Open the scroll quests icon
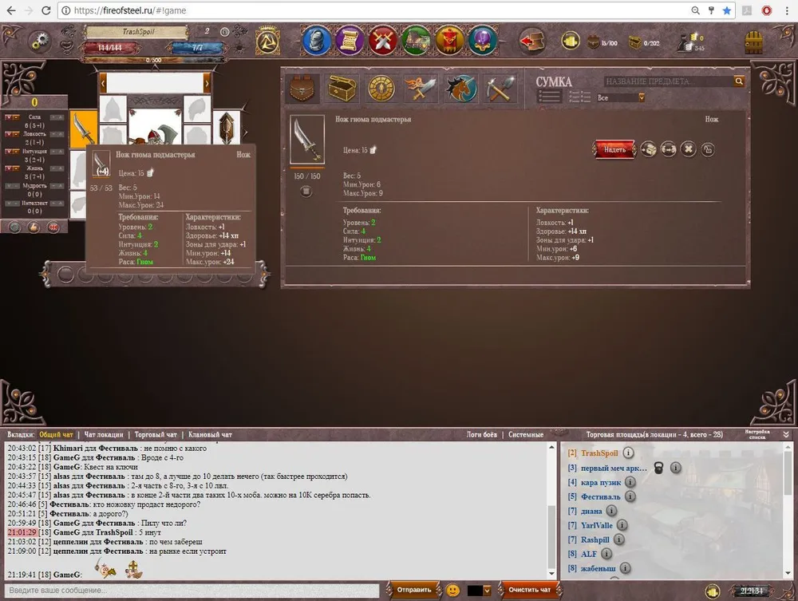Screen dimensions: 798x601 350,40
